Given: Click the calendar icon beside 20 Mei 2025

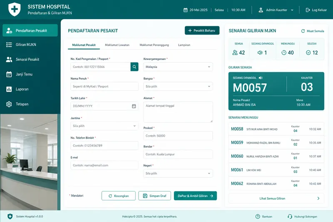Looking at the screenshot, I should [185, 10].
